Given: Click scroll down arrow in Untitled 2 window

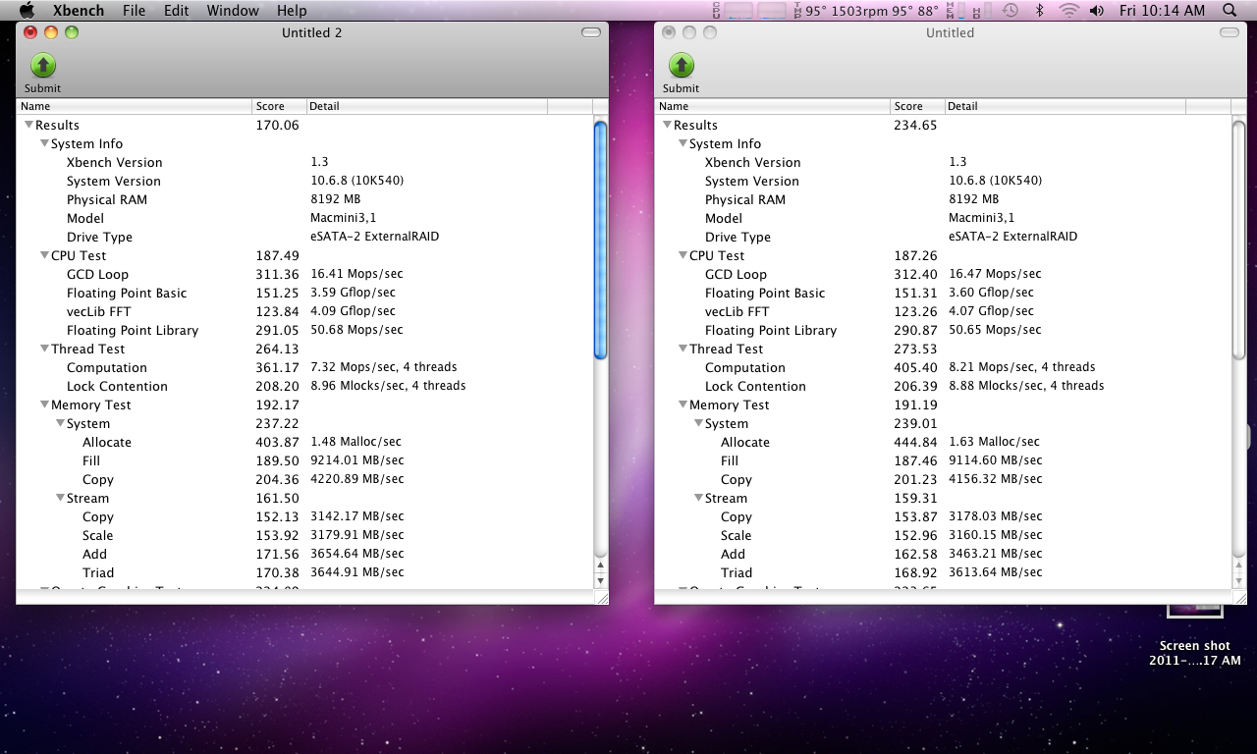Looking at the screenshot, I should (x=601, y=581).
